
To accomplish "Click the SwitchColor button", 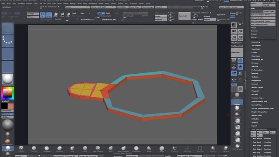I will tap(7, 111).
